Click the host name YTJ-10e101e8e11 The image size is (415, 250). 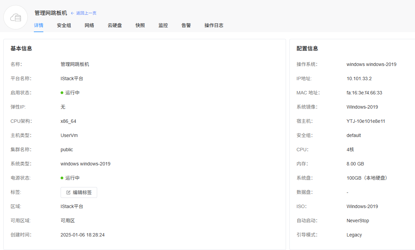(x=366, y=121)
